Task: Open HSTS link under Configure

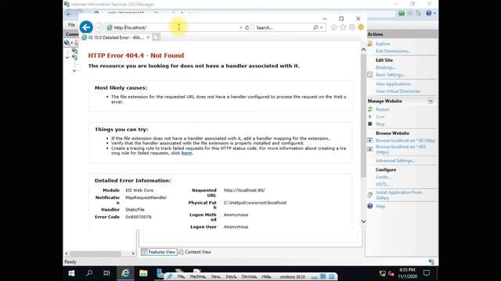Action: point(383,184)
